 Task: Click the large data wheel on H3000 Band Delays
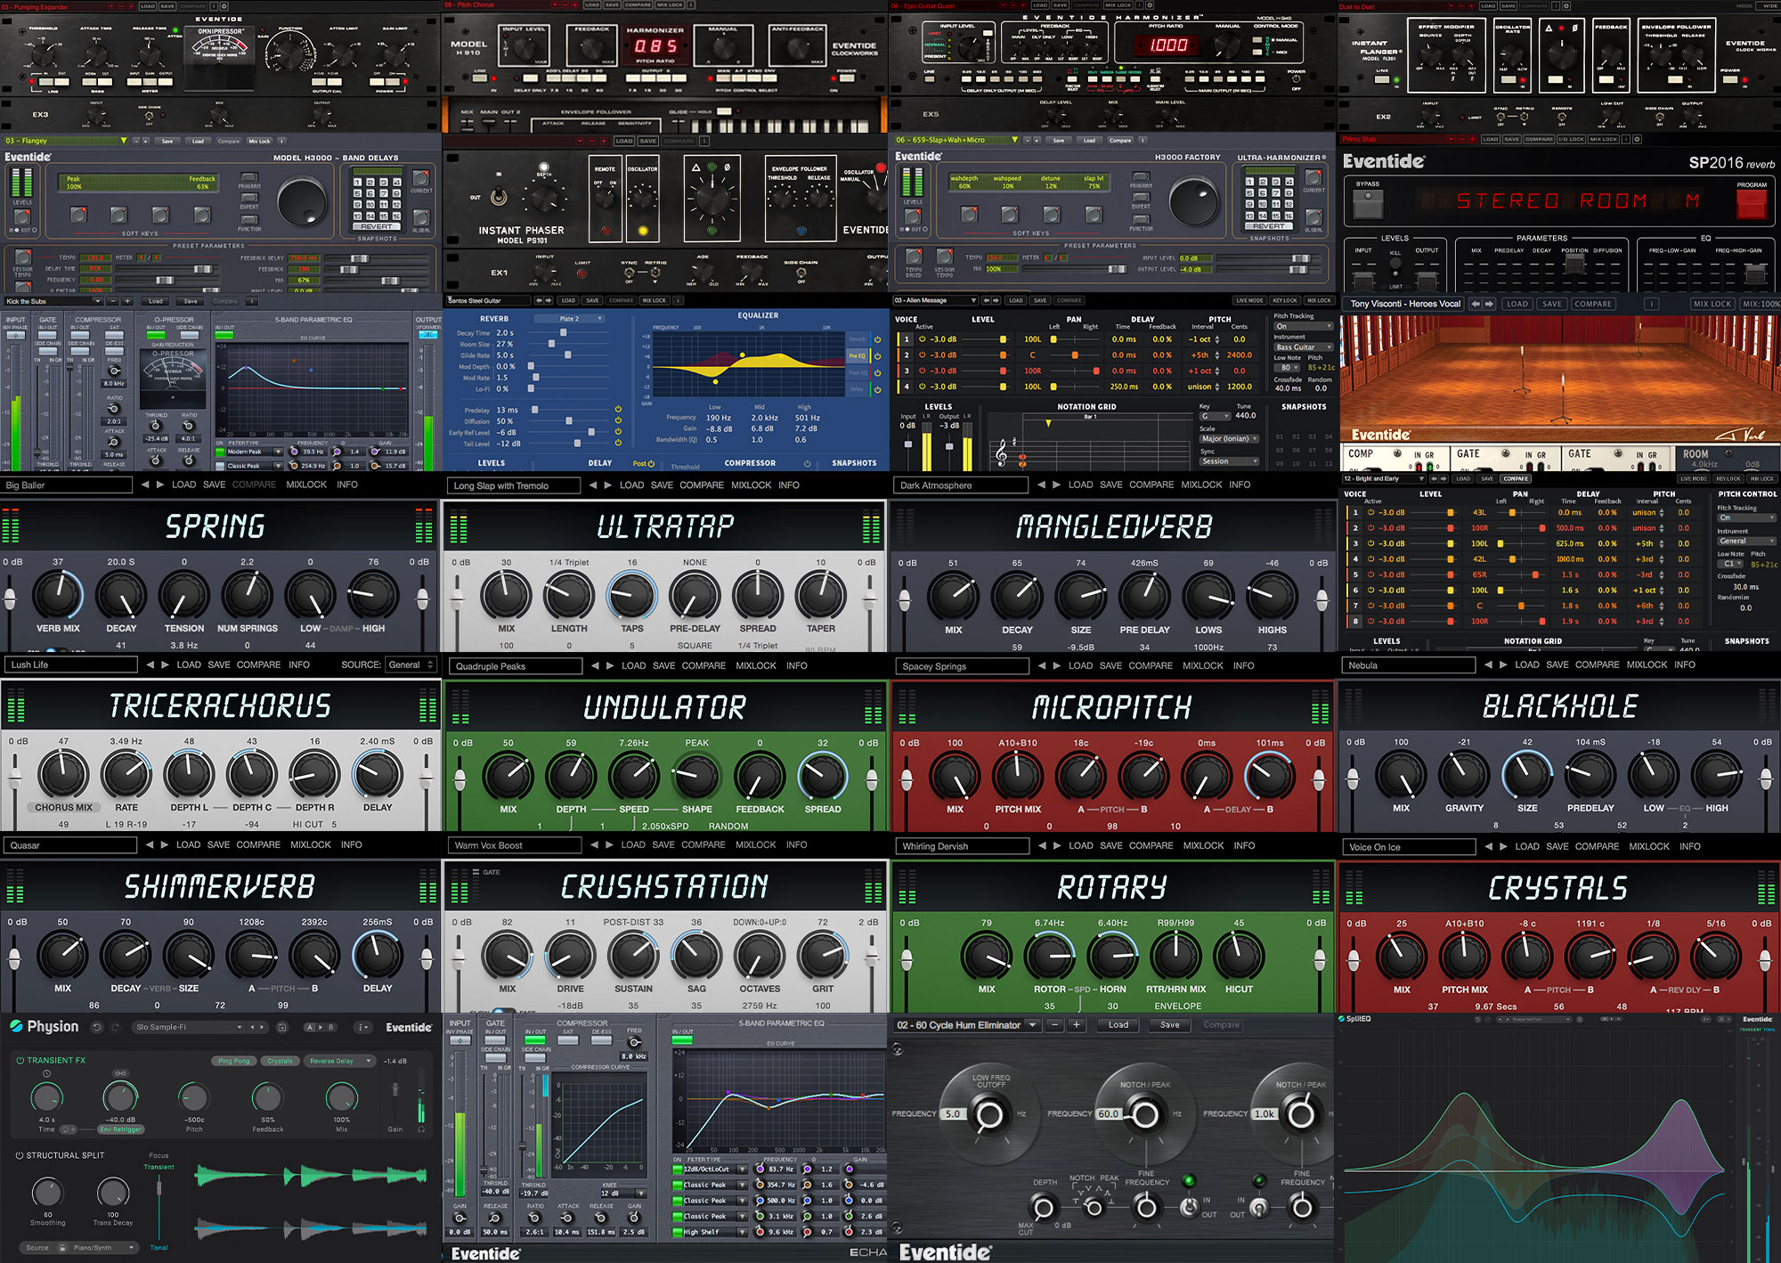(x=302, y=202)
